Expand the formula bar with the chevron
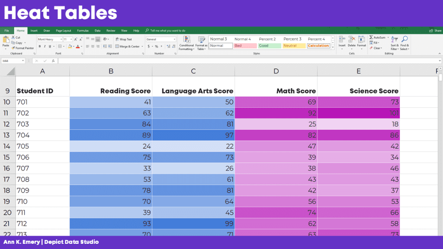443x249 pixels. tap(440, 61)
